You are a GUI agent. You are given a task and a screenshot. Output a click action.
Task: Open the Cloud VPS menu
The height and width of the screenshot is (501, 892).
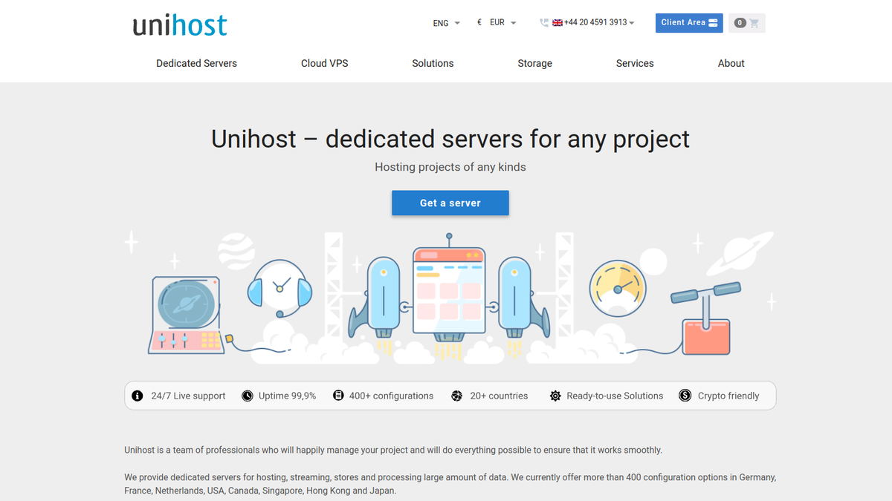[x=324, y=63]
